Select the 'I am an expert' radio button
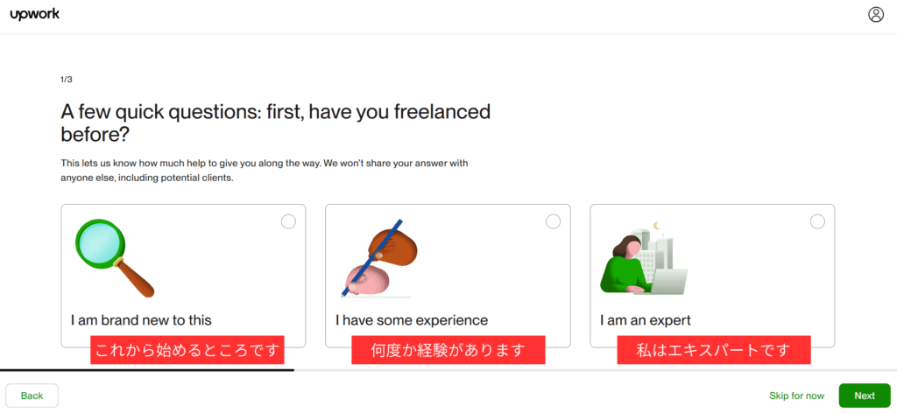This screenshot has width=897, height=413. pos(817,221)
